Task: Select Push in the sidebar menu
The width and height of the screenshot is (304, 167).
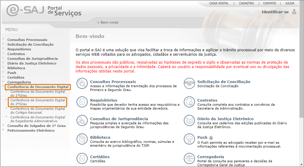Action: pos(12,73)
